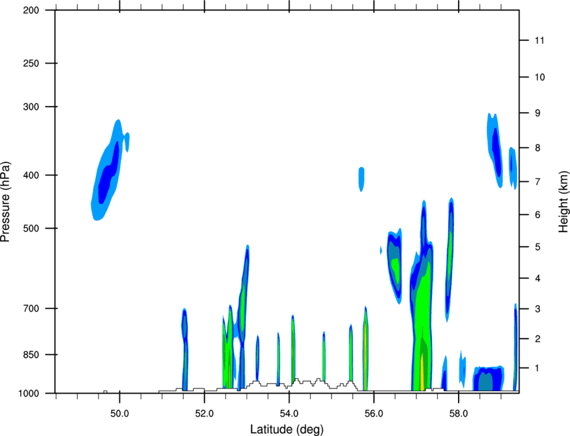This screenshot has height=436, width=570.
Task: Pick the 1 km height label
Action: click(538, 368)
